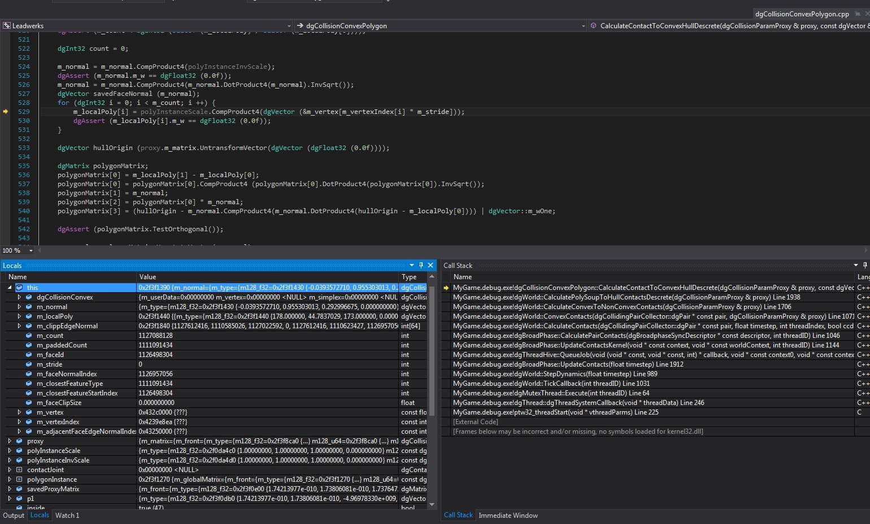Collapse the 'this' variable tree node
Screen dimensions: 870x524
click(x=10, y=288)
